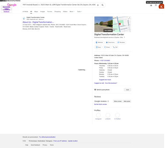This screenshot has width=166, height=148.
Task: Click the magnifying glass search icon
Action: click(x=103, y=5)
